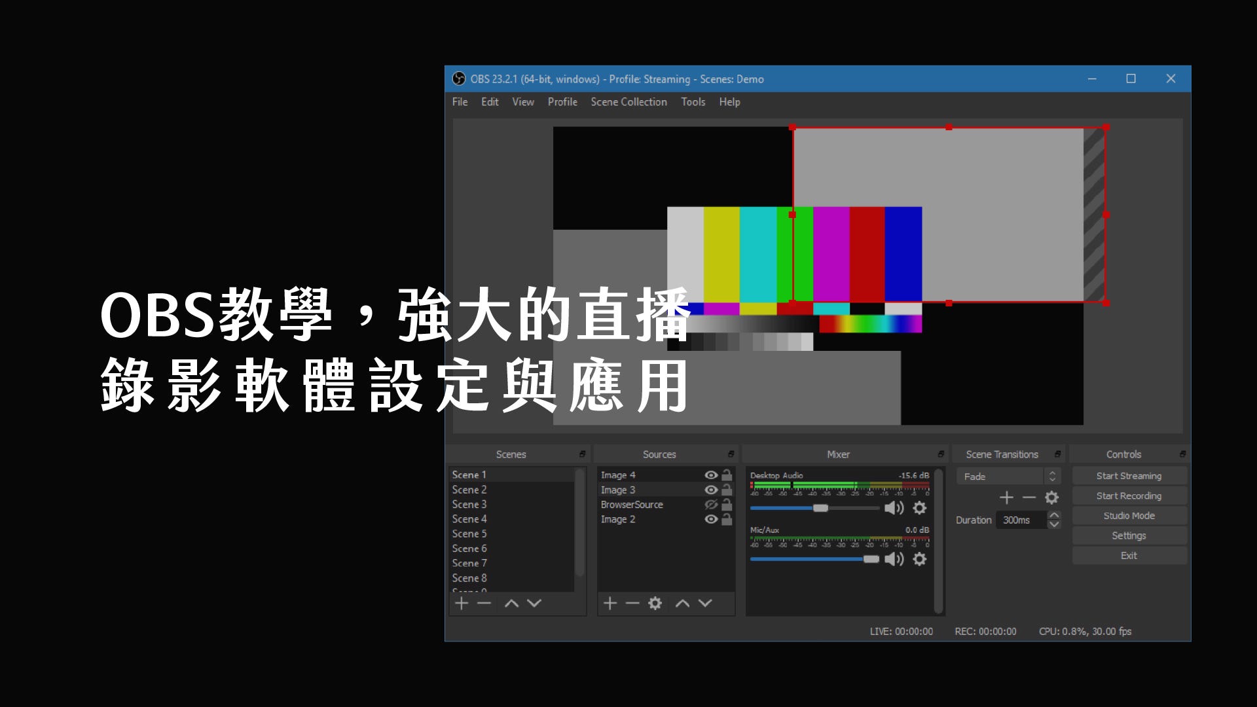Image resolution: width=1257 pixels, height=707 pixels.
Task: Open Mic/Aux settings gear
Action: click(920, 559)
